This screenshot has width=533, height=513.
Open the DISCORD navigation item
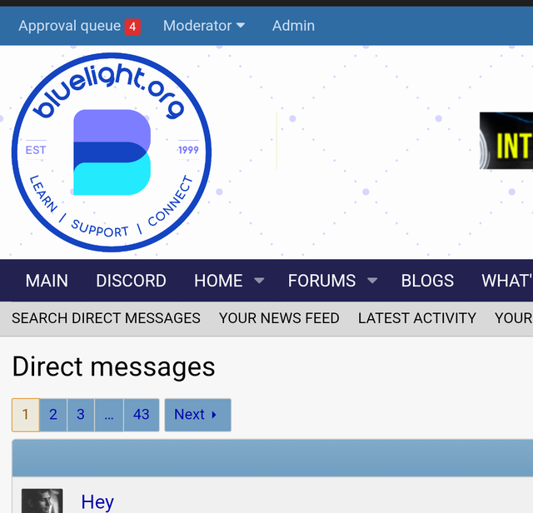(132, 281)
